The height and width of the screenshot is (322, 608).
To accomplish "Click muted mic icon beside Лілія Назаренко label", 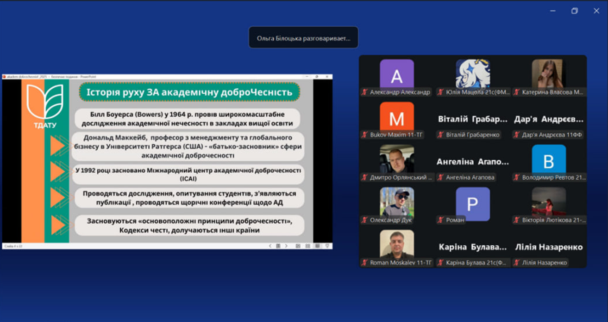I will (517, 263).
